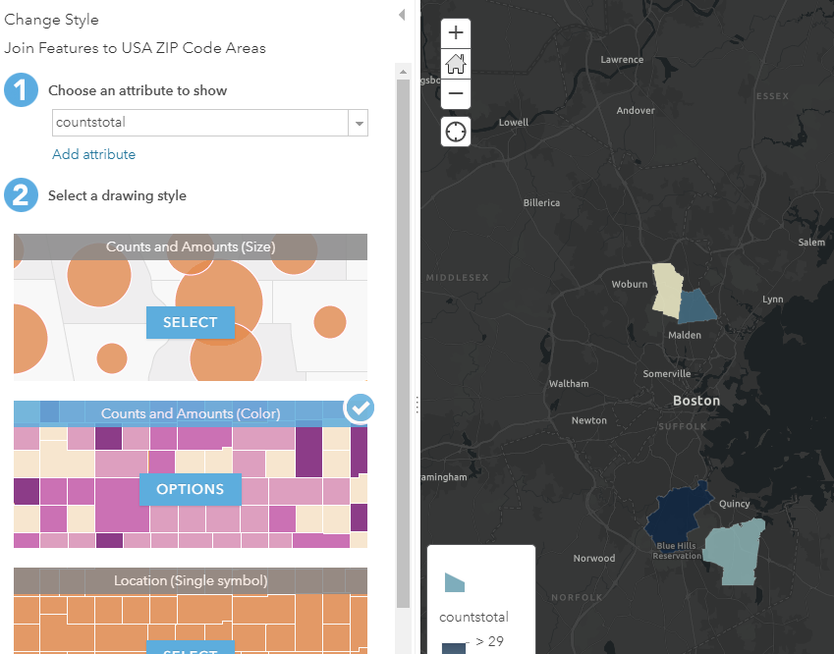Click the step 2 drawing style circle icon
Screen dimensions: 834x654
[22, 194]
